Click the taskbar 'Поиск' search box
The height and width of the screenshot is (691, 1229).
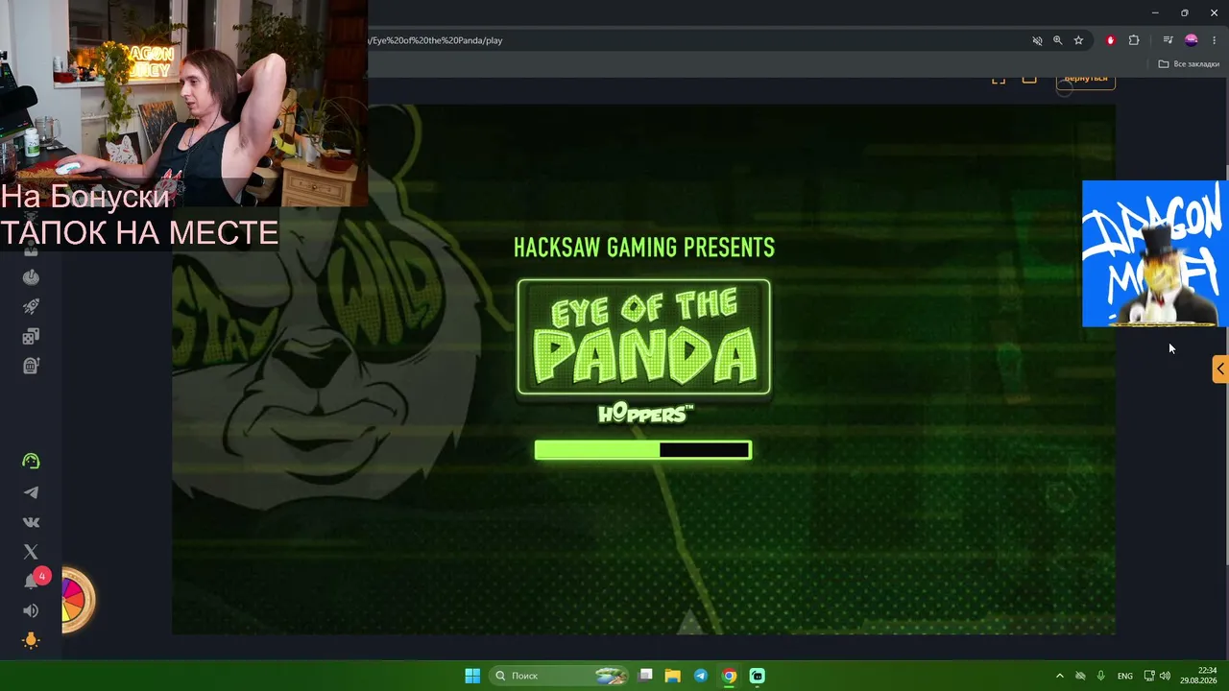pyautogui.click(x=561, y=676)
